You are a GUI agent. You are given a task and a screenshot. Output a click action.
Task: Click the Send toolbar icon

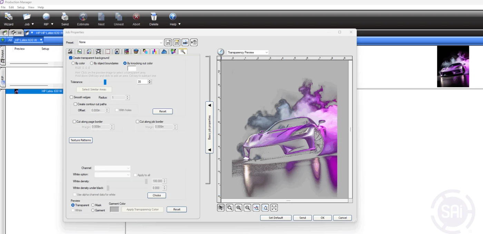pyautogui.click(x=65, y=19)
